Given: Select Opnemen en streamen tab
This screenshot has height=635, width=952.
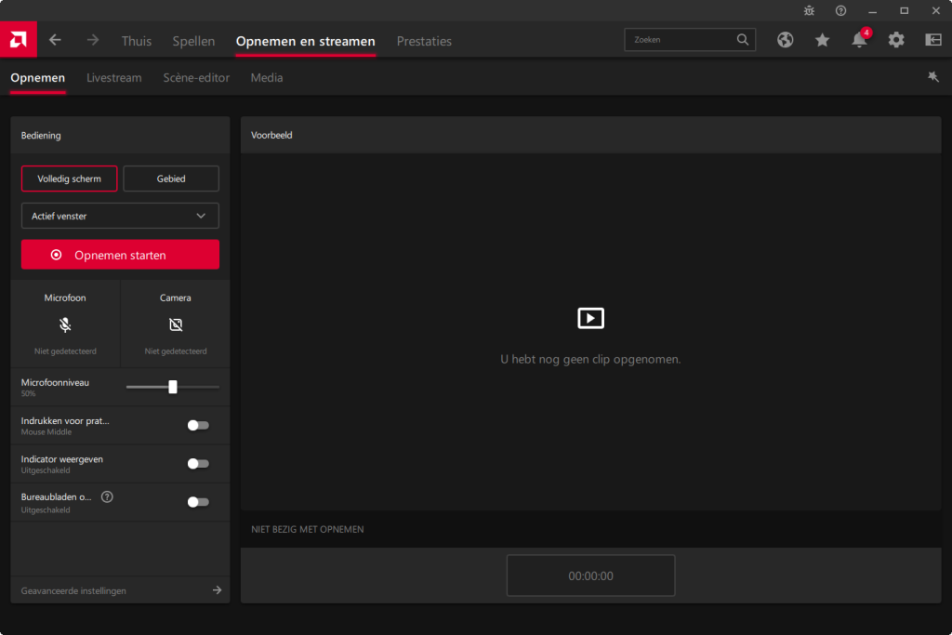Looking at the screenshot, I should 305,41.
